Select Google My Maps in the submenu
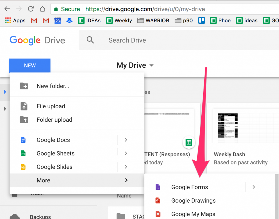 coord(210,214)
